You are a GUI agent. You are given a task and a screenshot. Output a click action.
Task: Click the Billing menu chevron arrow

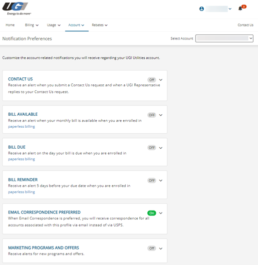(37, 25)
